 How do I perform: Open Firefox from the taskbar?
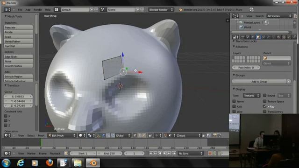click(50, 163)
